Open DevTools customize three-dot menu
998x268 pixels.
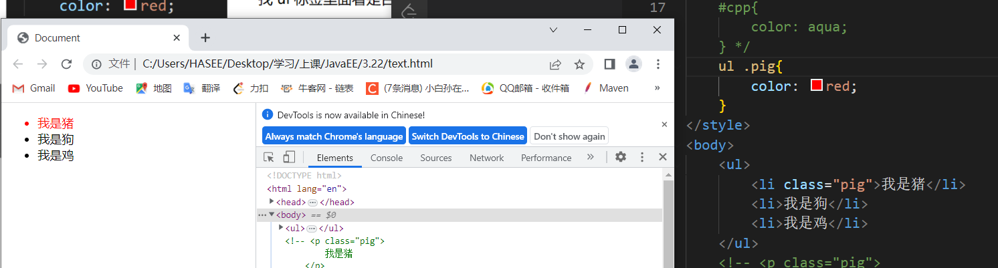point(642,157)
